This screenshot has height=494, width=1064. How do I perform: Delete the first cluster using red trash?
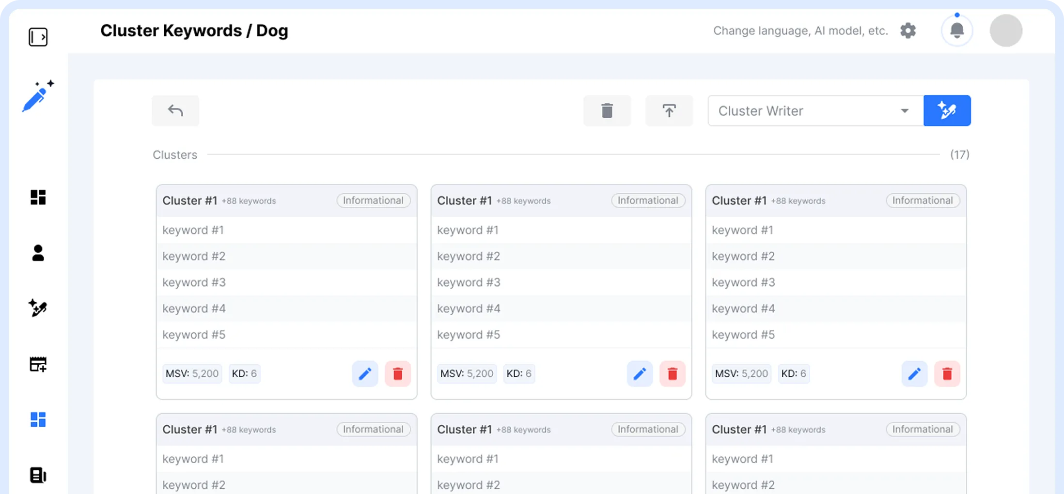(398, 373)
